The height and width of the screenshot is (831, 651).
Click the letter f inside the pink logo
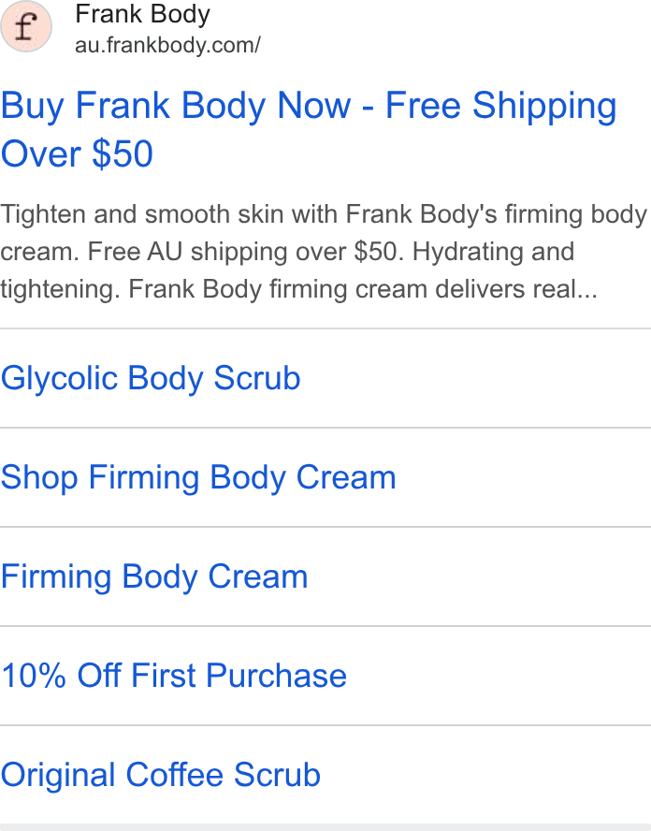(26, 27)
